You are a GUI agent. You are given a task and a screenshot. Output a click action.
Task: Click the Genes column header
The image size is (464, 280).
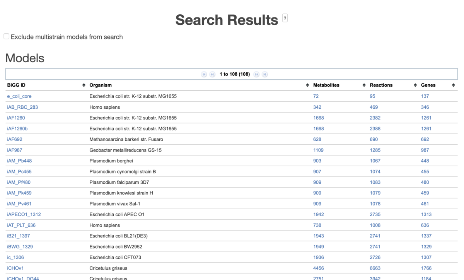point(428,85)
